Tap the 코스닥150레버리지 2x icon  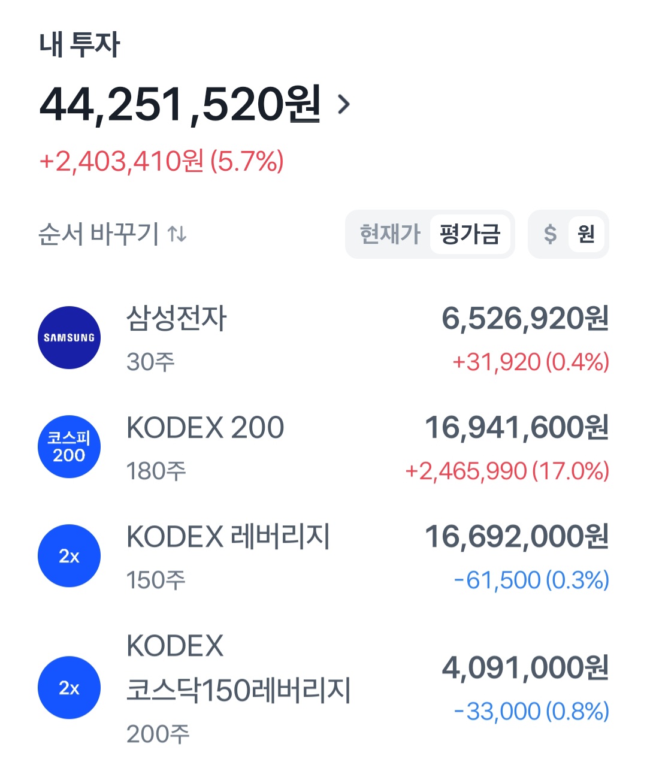click(69, 688)
